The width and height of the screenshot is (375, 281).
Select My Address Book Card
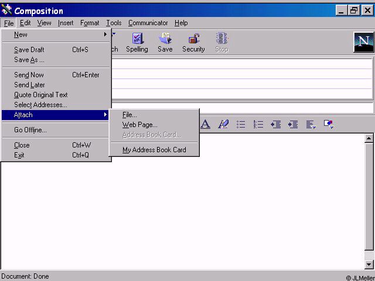pyautogui.click(x=154, y=150)
